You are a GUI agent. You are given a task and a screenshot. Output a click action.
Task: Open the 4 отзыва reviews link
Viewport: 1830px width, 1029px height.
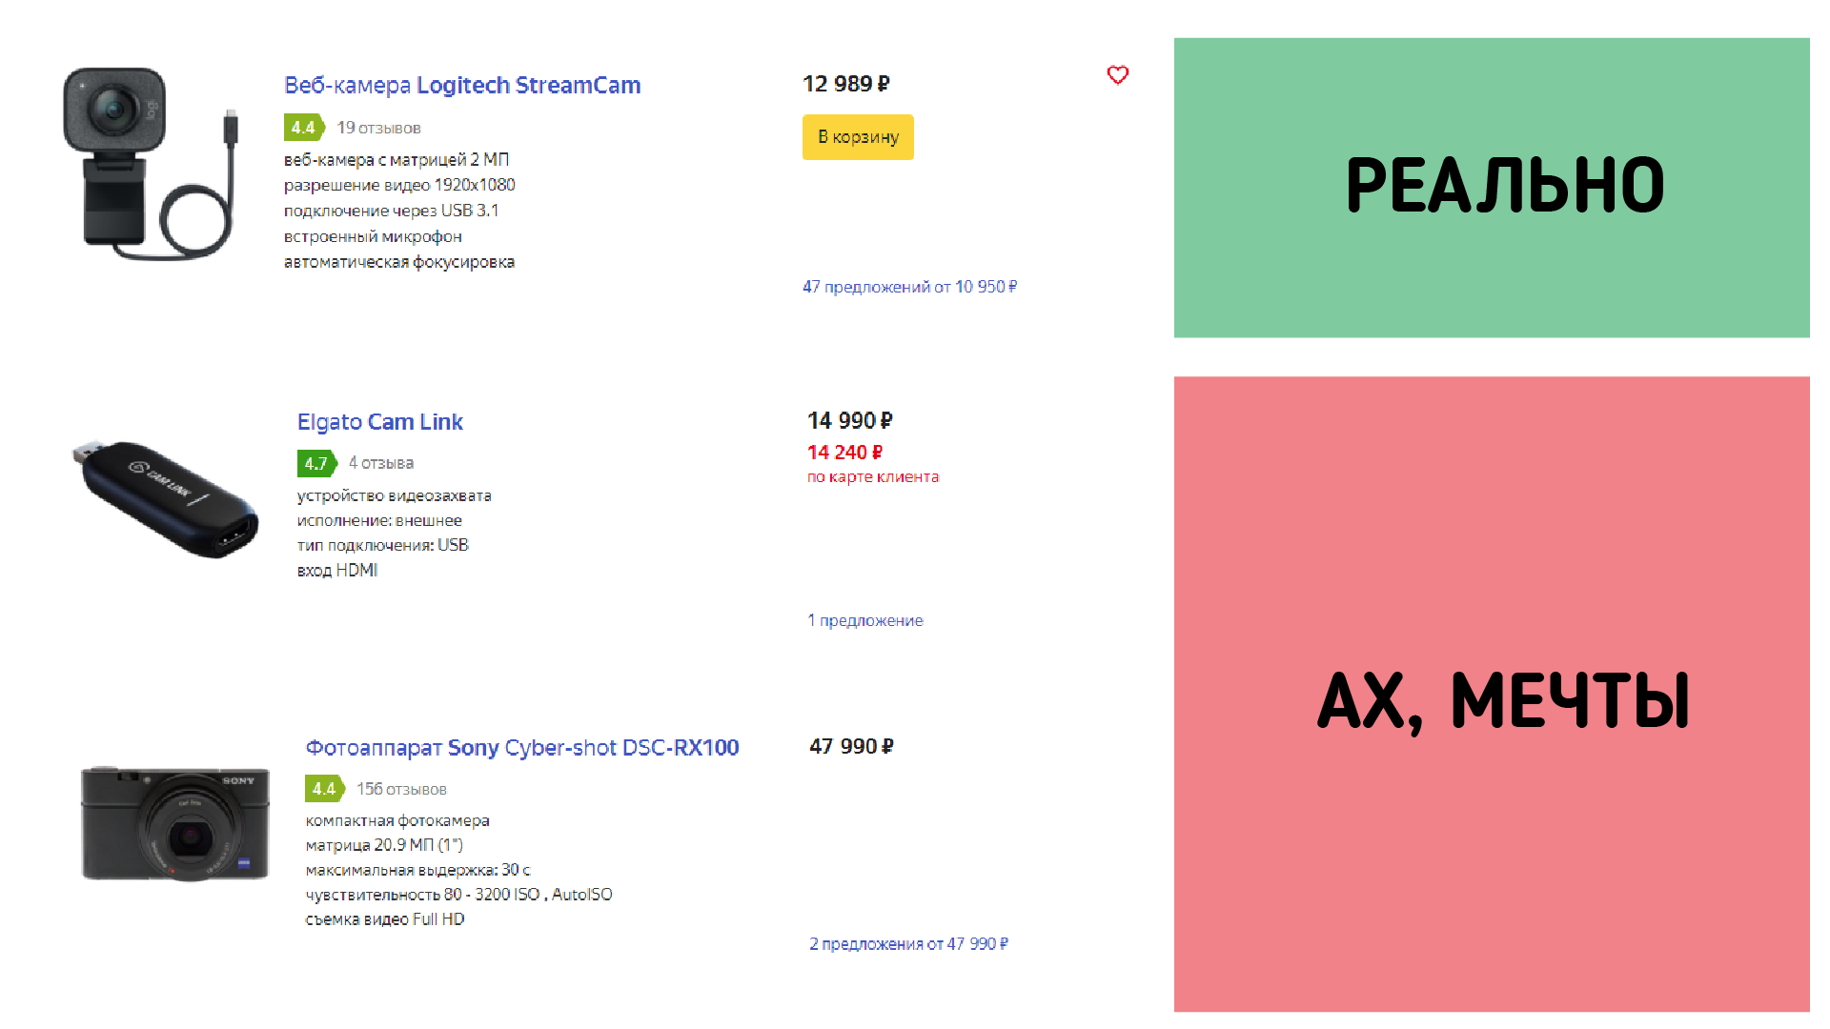(381, 463)
